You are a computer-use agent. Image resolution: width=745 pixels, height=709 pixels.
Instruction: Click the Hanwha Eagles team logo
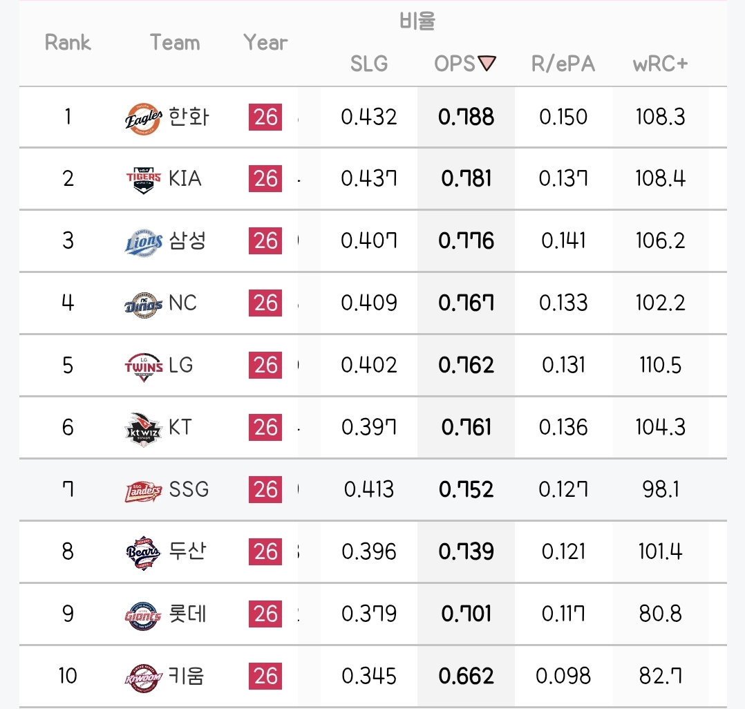(x=144, y=118)
